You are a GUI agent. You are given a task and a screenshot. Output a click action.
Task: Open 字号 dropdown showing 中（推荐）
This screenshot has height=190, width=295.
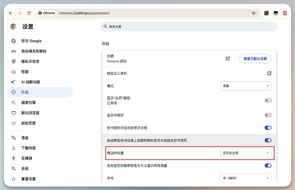point(245,178)
